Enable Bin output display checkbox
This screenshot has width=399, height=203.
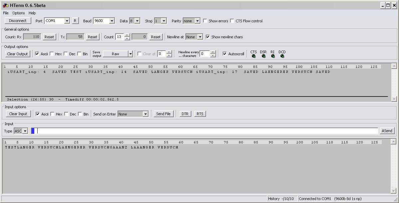pyautogui.click(x=80, y=54)
